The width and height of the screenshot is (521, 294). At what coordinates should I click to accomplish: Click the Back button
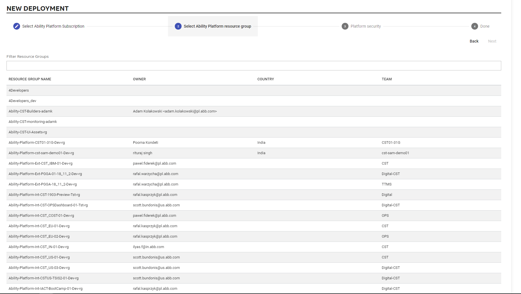click(x=474, y=41)
